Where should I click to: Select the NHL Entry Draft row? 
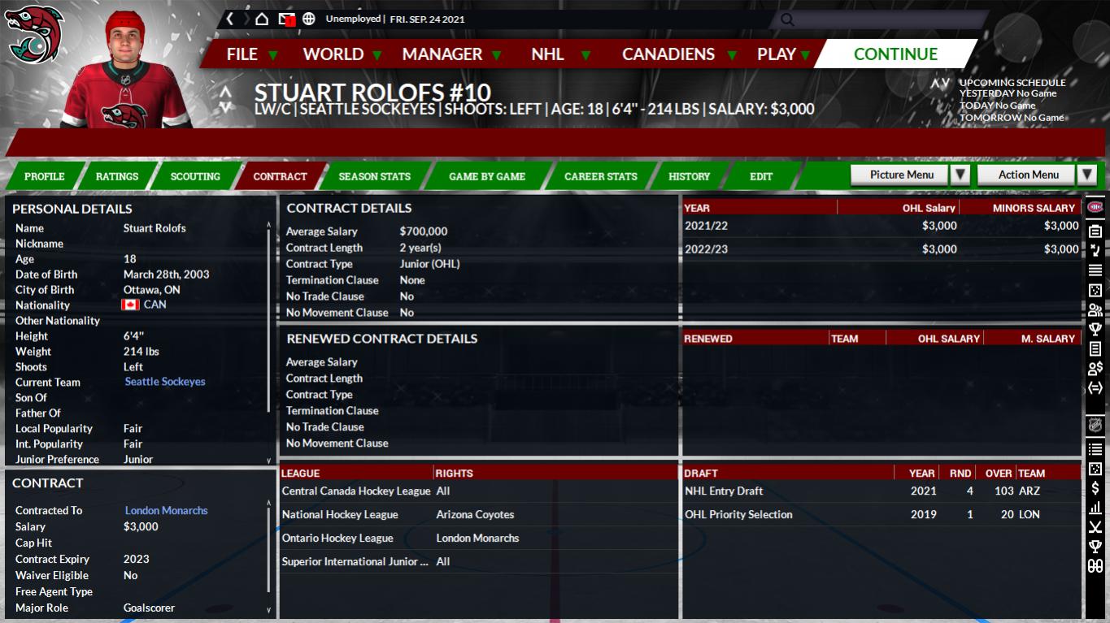pos(882,491)
